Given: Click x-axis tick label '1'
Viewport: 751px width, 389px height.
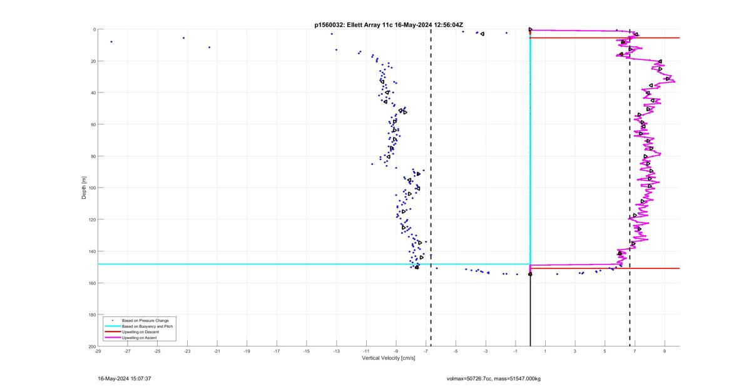Looking at the screenshot, I should click(x=545, y=351).
